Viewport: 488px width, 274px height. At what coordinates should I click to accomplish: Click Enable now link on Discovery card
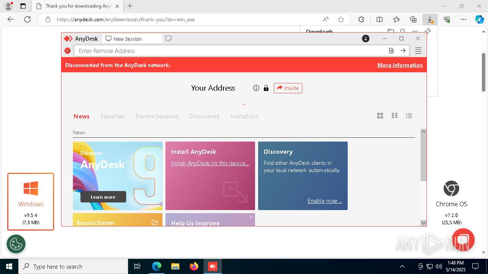point(324,201)
